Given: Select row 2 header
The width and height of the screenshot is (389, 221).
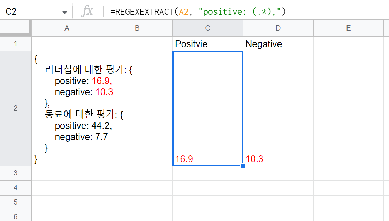Looking at the screenshot, I should 16,108.
